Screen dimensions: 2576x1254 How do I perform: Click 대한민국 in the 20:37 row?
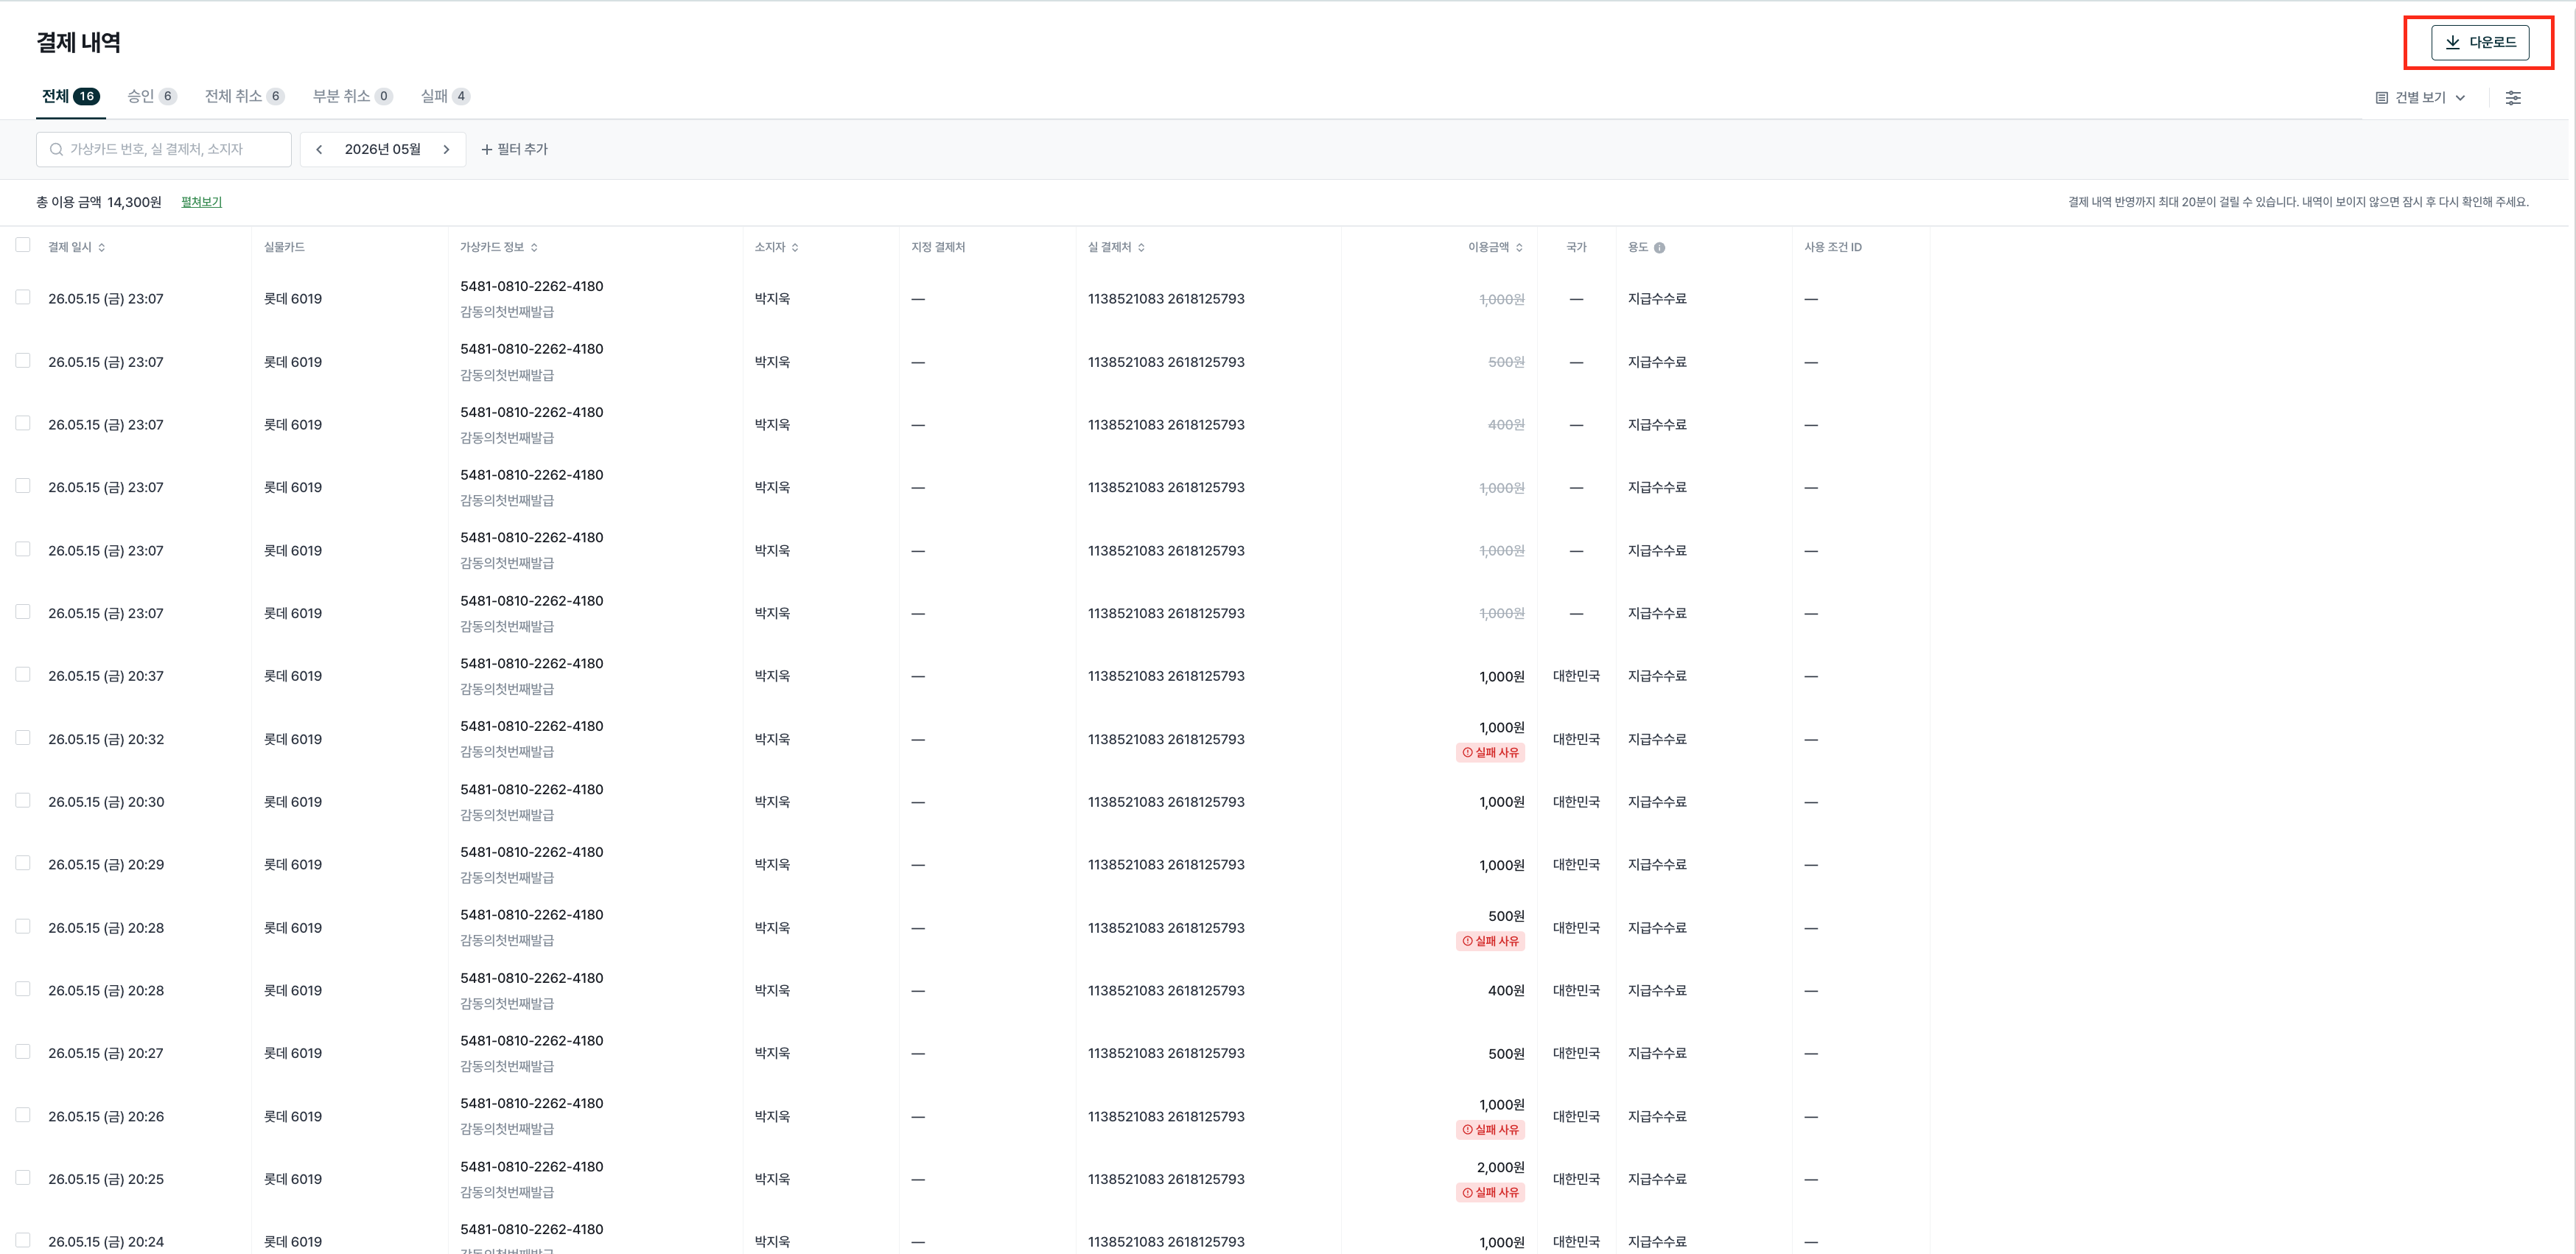(1576, 676)
